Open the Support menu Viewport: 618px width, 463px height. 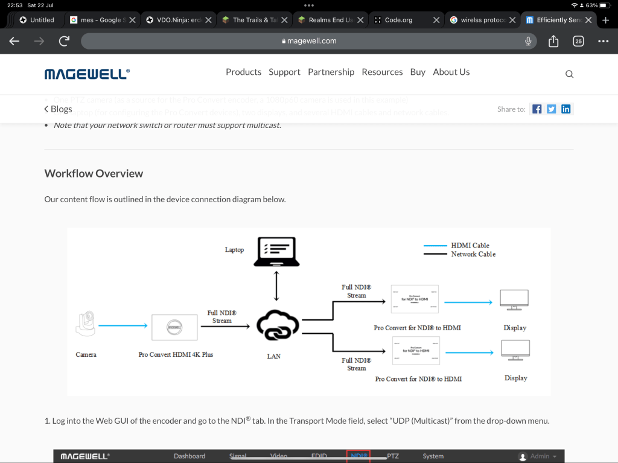285,72
